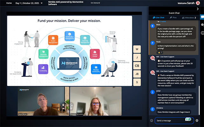Click Will's avatar beside the poll message

[x=152, y=58]
